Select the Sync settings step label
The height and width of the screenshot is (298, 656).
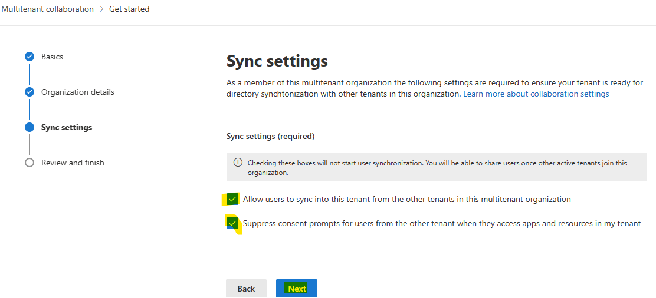click(x=67, y=127)
